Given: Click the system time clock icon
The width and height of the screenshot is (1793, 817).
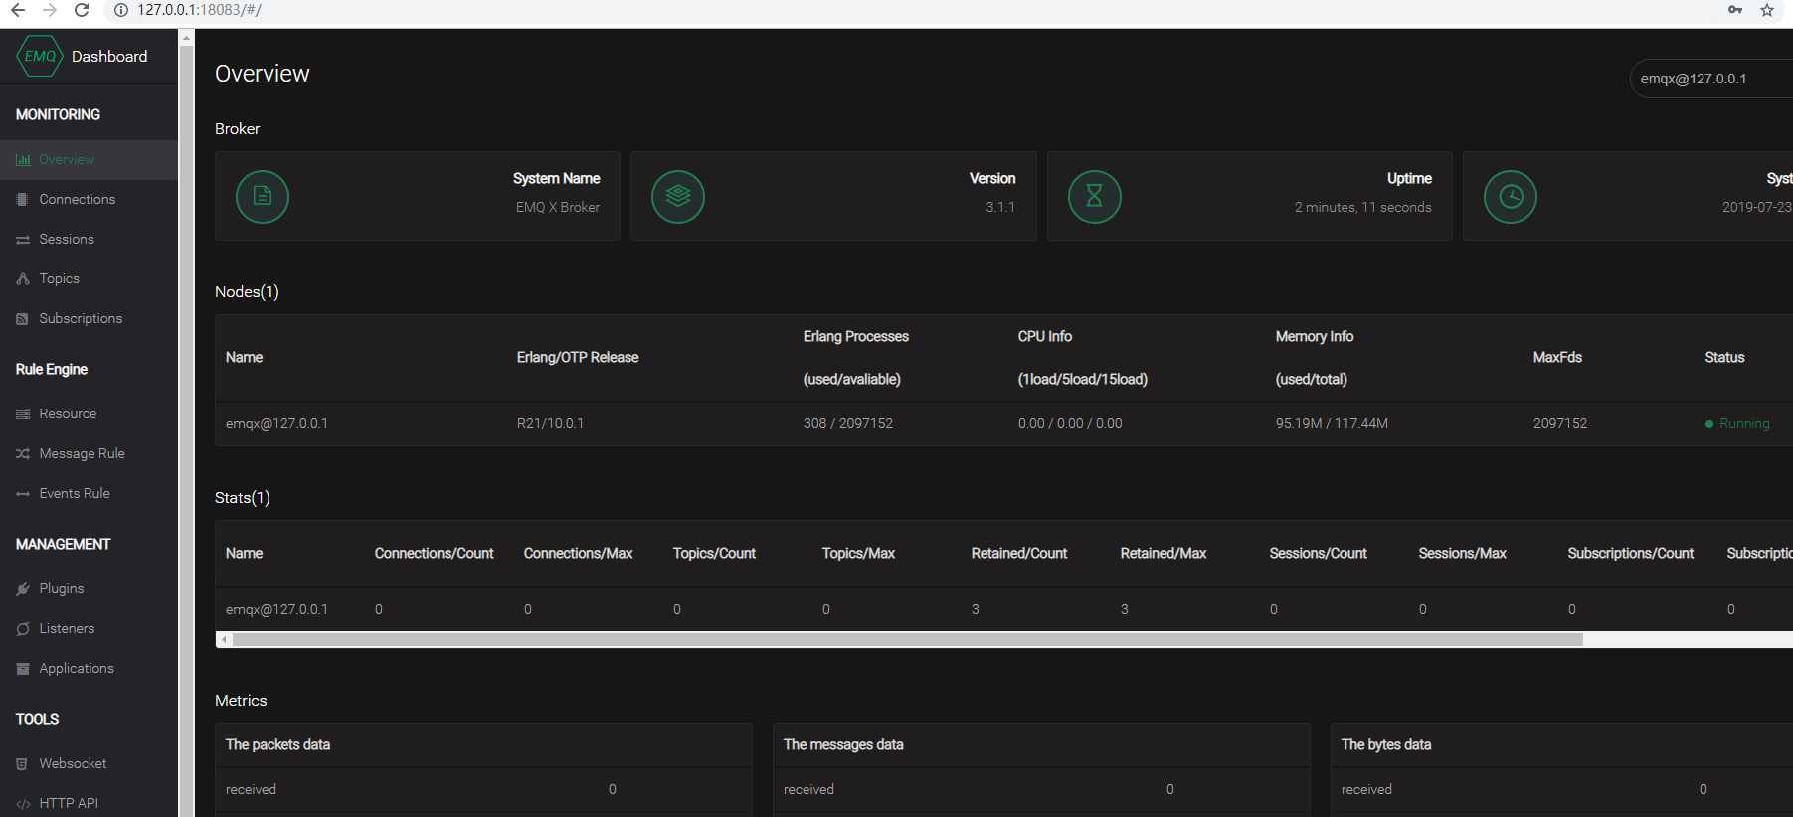Looking at the screenshot, I should [x=1511, y=196].
